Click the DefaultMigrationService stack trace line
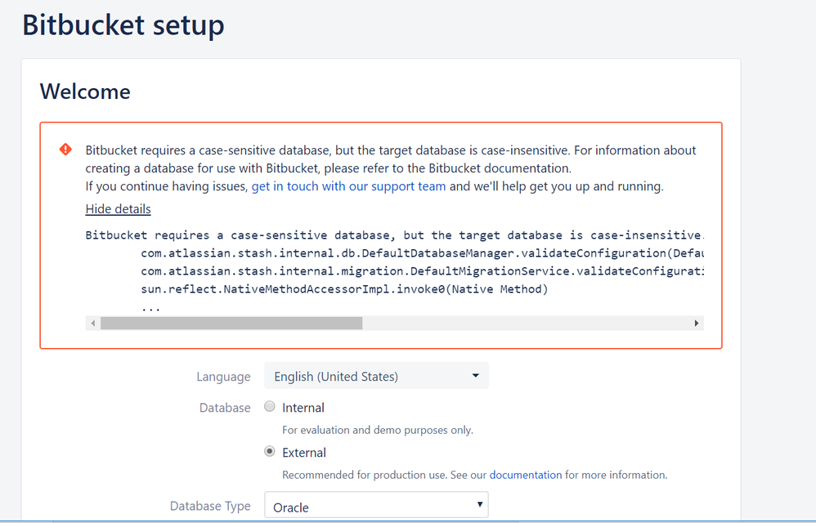Viewport: 816px width, 523px height. 422,271
